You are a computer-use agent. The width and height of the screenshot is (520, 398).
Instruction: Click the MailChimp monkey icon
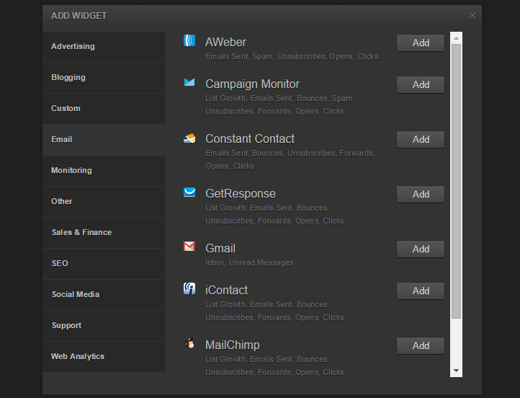click(189, 343)
